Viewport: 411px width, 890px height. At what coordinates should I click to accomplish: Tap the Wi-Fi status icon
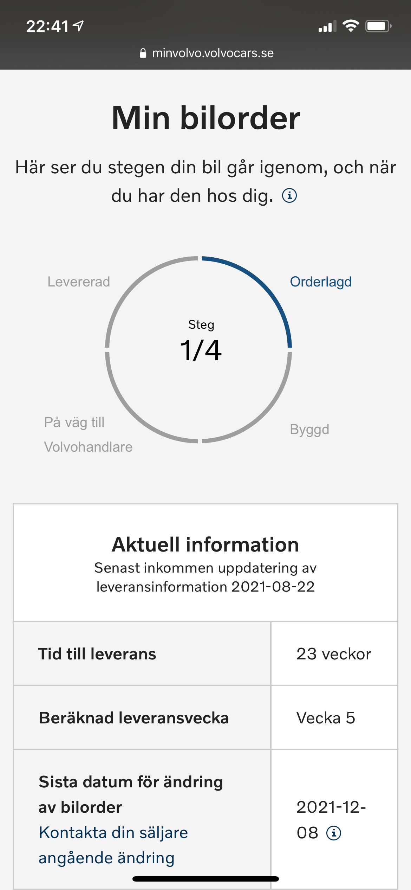click(351, 26)
